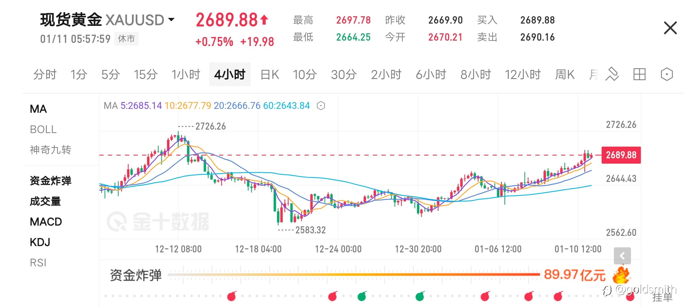Toggle the BOLL overlay indicator
Image resolution: width=684 pixels, height=307 pixels.
point(43,130)
